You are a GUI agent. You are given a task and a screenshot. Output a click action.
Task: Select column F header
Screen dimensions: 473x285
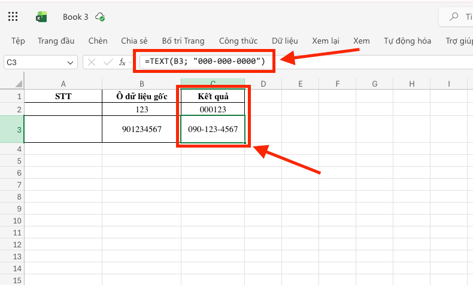pyautogui.click(x=337, y=84)
